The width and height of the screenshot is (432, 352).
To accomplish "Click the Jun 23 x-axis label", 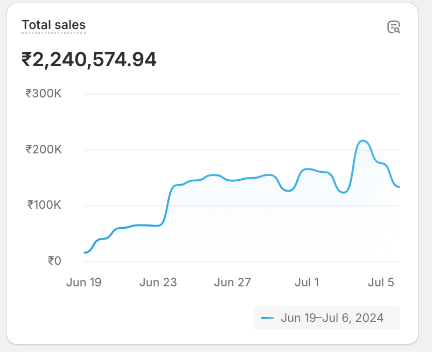I will point(158,283).
